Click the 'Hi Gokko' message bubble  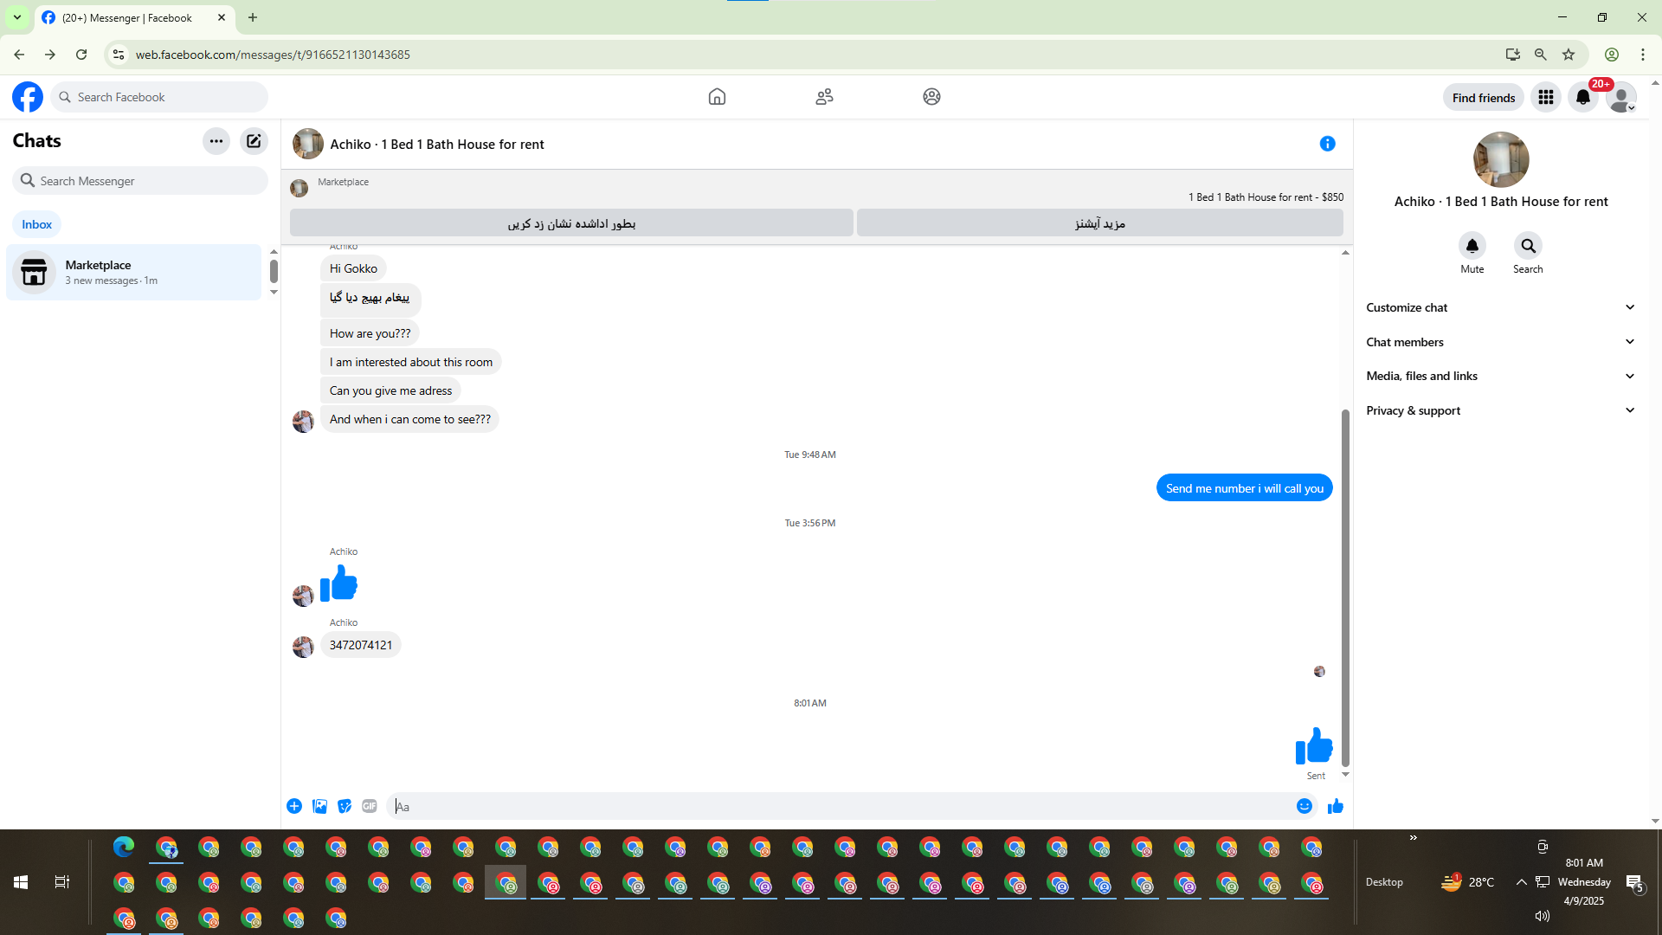point(353,268)
